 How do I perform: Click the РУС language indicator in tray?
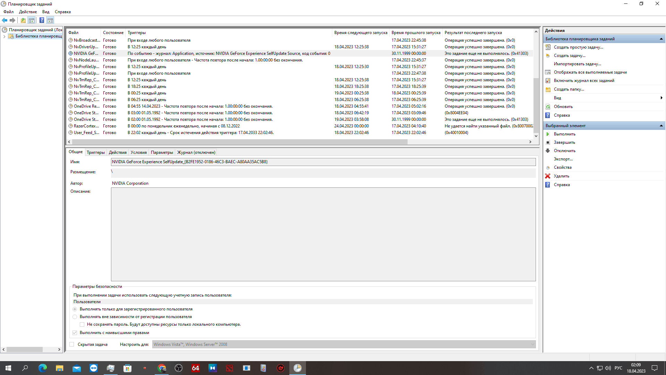pos(618,368)
